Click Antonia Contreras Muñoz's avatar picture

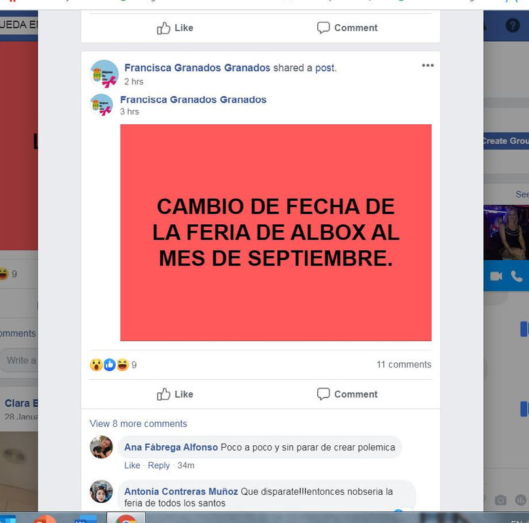(101, 492)
